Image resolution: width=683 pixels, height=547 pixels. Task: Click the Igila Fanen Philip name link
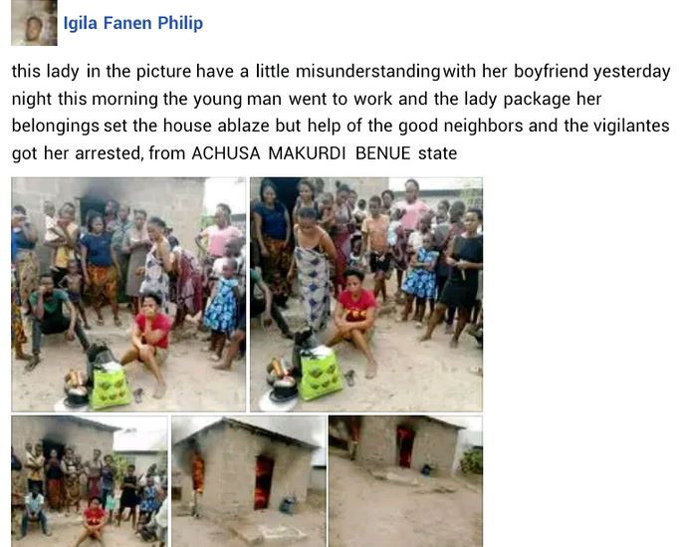point(132,23)
